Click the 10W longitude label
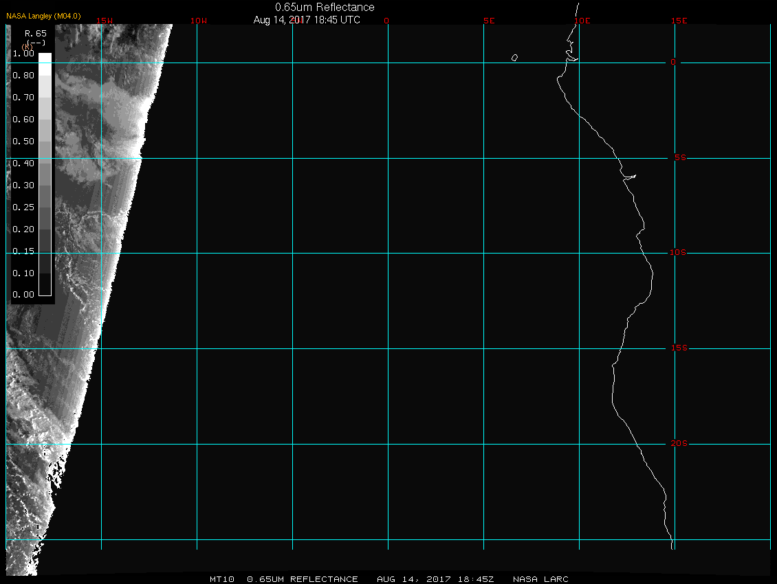 [198, 21]
